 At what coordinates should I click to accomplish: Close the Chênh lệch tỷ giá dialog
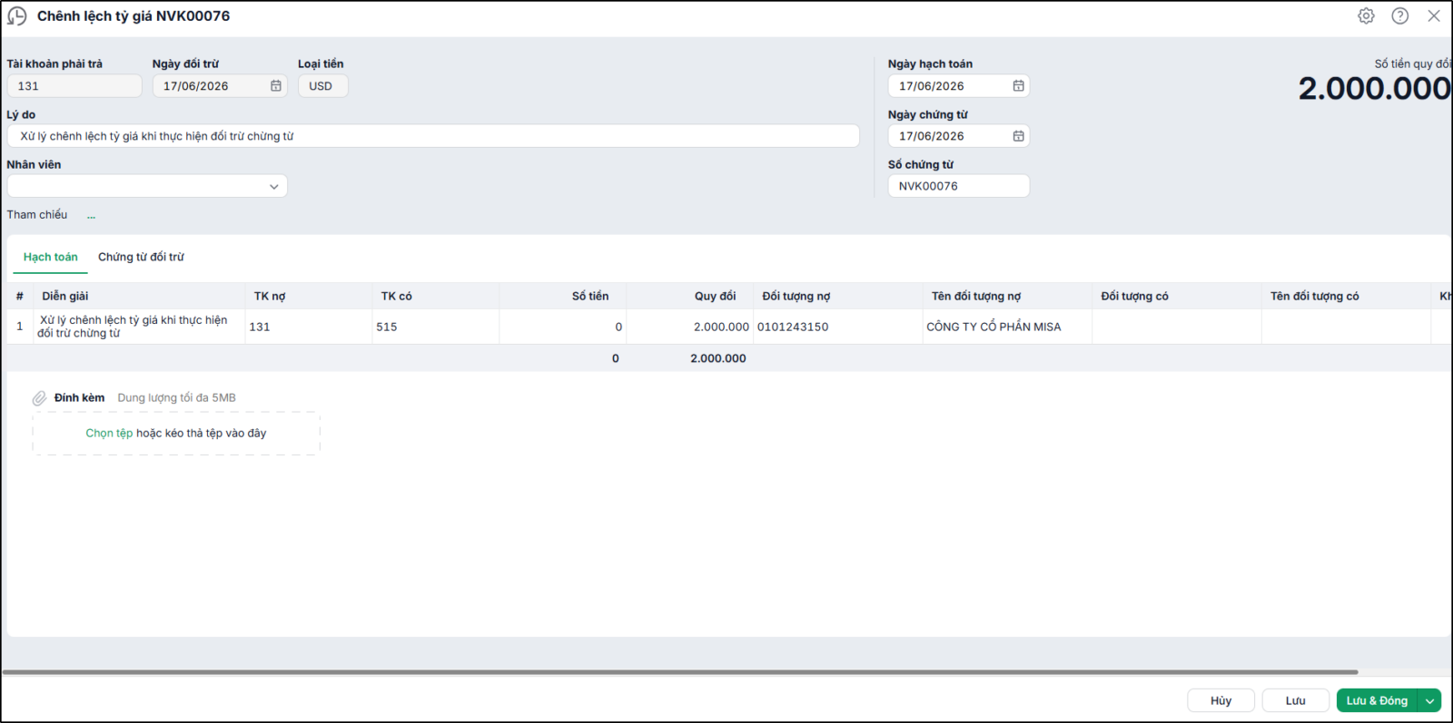coord(1434,16)
